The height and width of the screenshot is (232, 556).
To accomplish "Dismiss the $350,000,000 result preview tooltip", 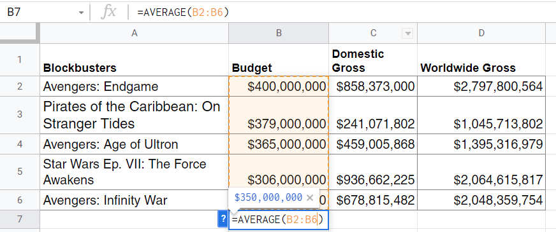I will 309,198.
